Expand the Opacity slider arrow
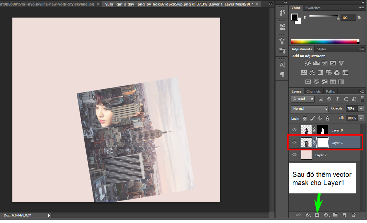The height and width of the screenshot is (223, 367). [x=360, y=108]
